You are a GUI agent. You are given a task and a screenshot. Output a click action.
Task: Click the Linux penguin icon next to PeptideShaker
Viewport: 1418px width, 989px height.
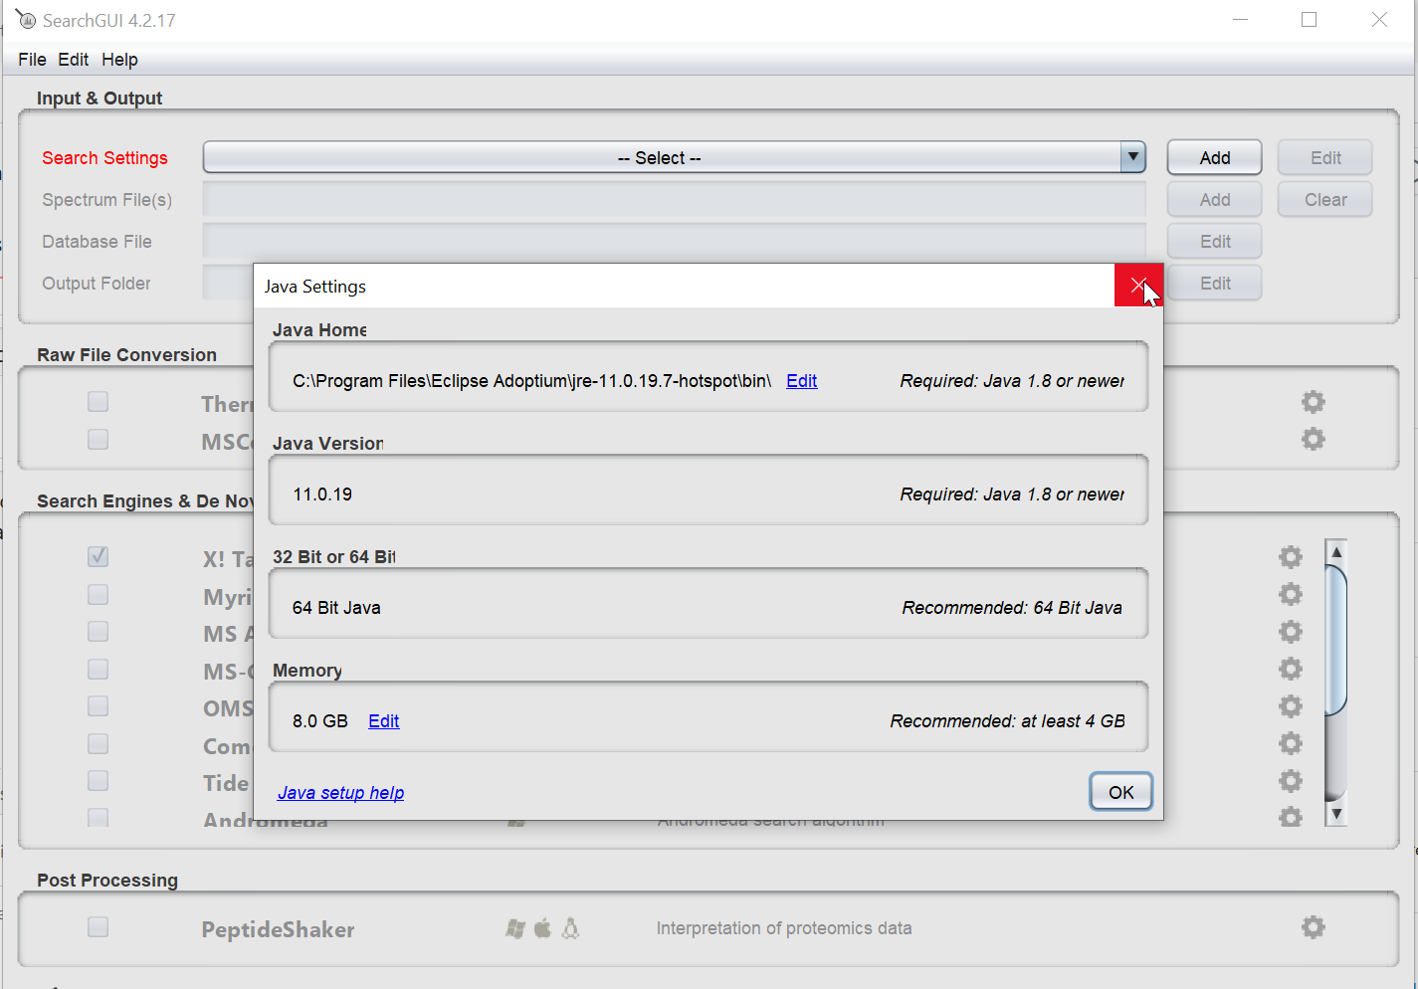(570, 927)
